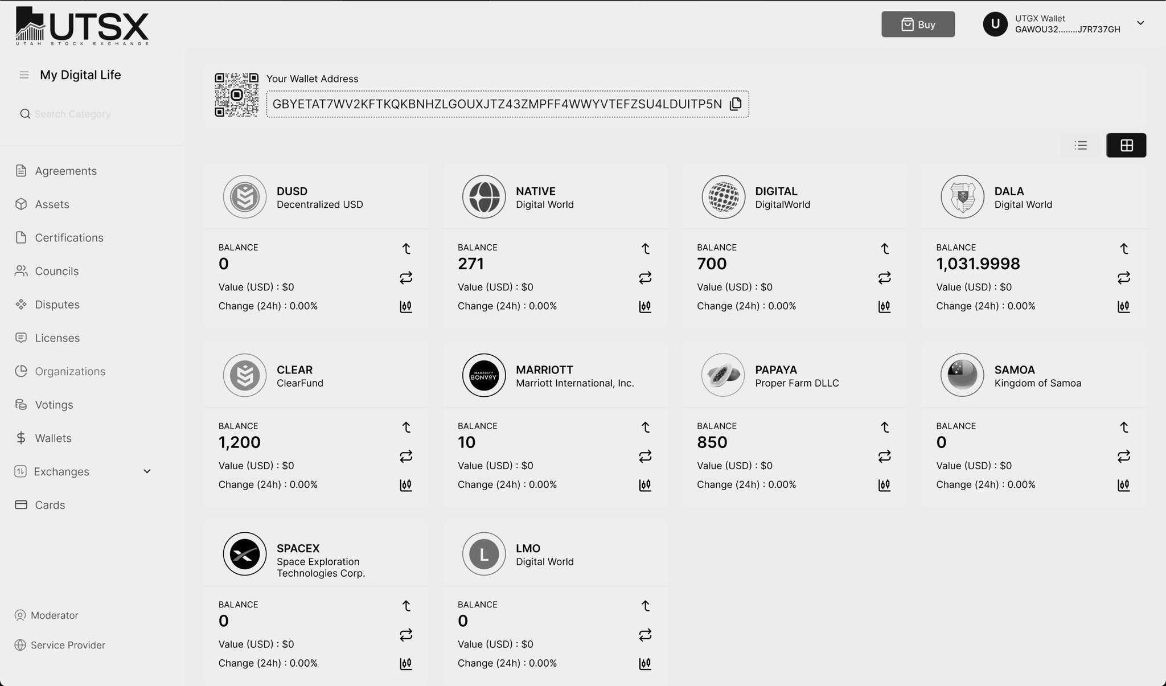Viewport: 1166px width, 686px height.
Task: Click the swap arrows on the MARRIOTT card
Action: [x=645, y=457]
